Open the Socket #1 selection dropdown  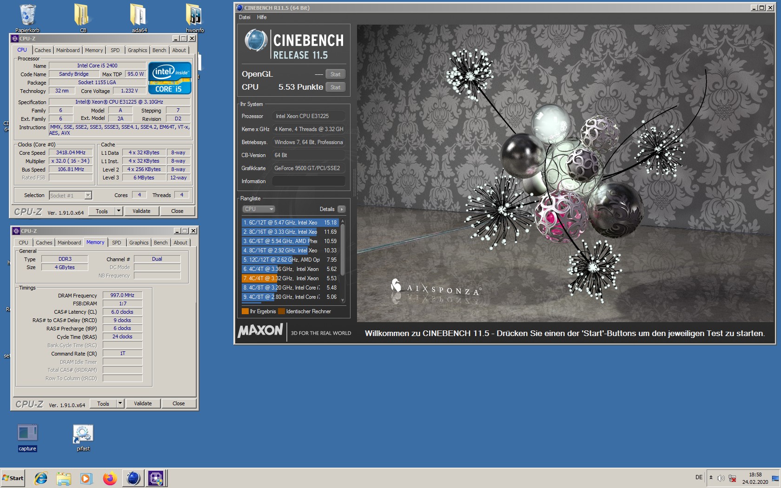[70, 196]
